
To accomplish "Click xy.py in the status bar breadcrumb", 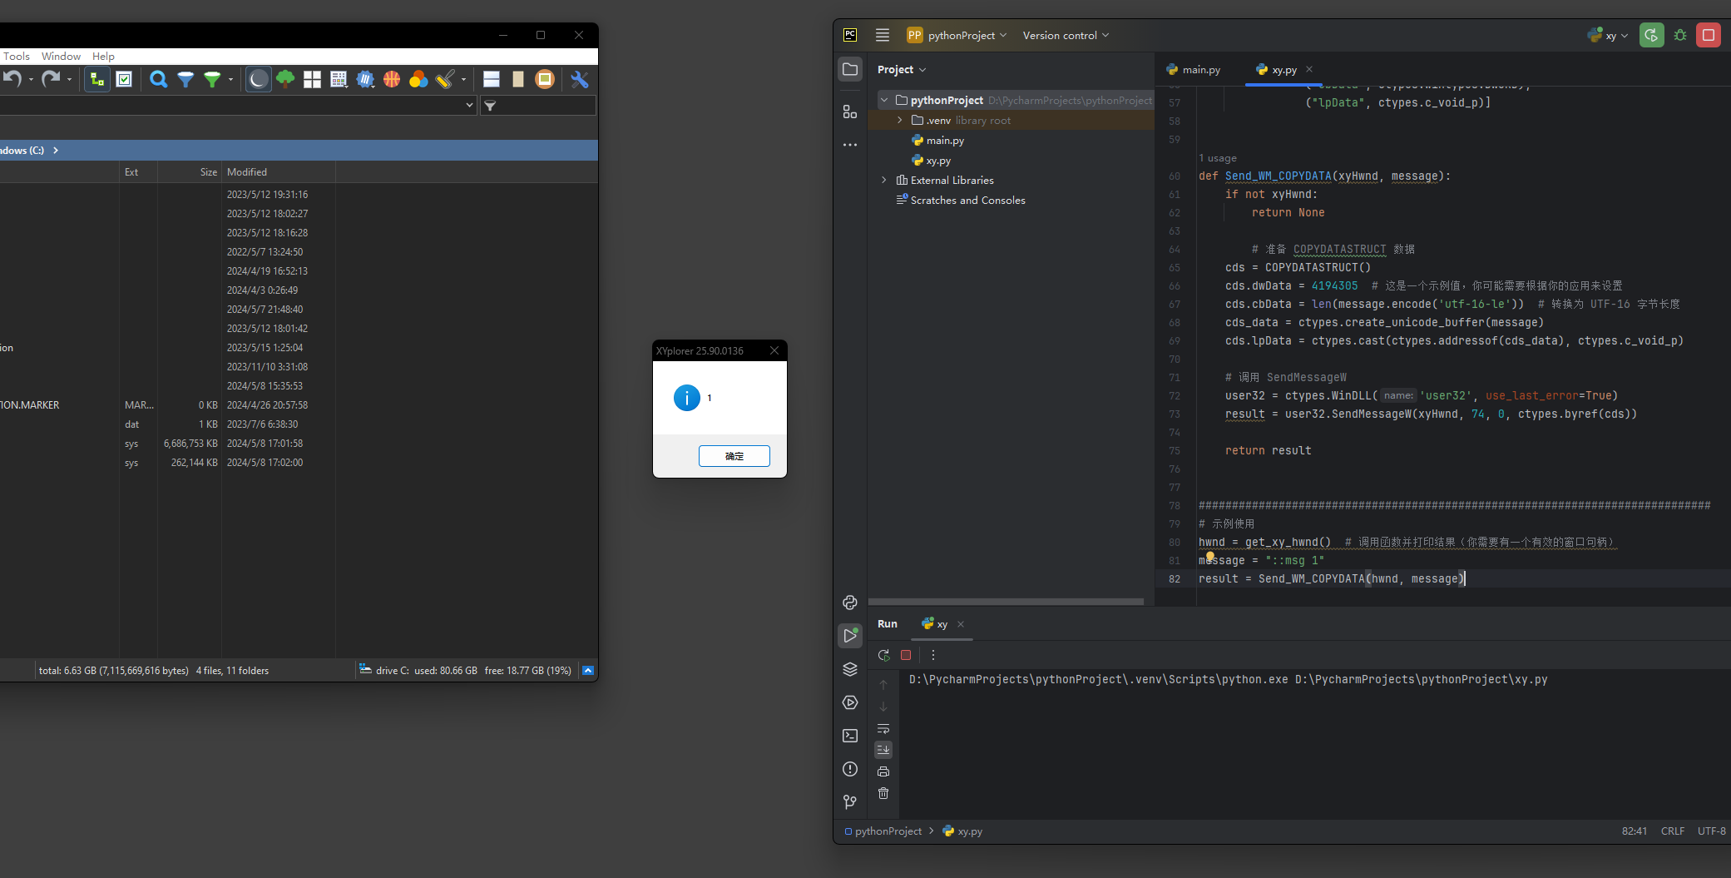I will point(969,831).
